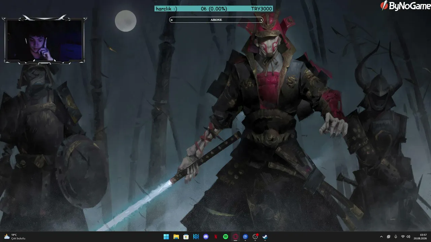Open Wi-Fi network settings in tray

pyautogui.click(x=403, y=237)
